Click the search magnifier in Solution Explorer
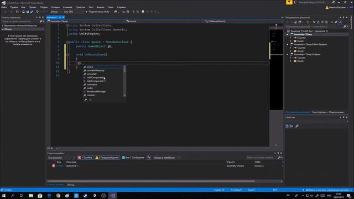Screen dimensions: 354x199 point(345,27)
